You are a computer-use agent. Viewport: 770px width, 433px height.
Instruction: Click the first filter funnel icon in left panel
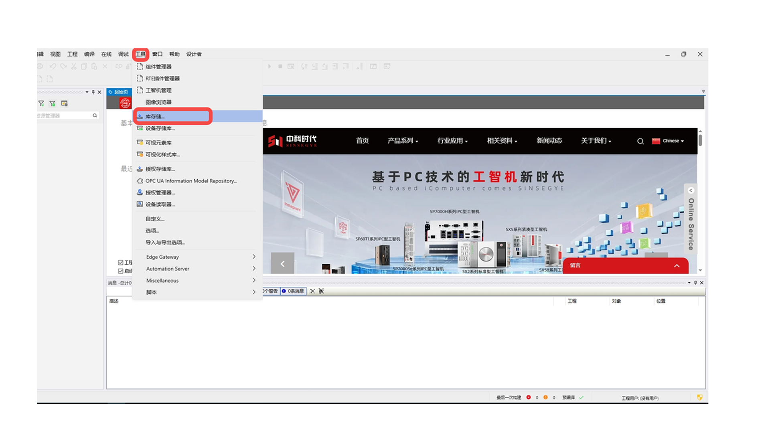pos(41,103)
